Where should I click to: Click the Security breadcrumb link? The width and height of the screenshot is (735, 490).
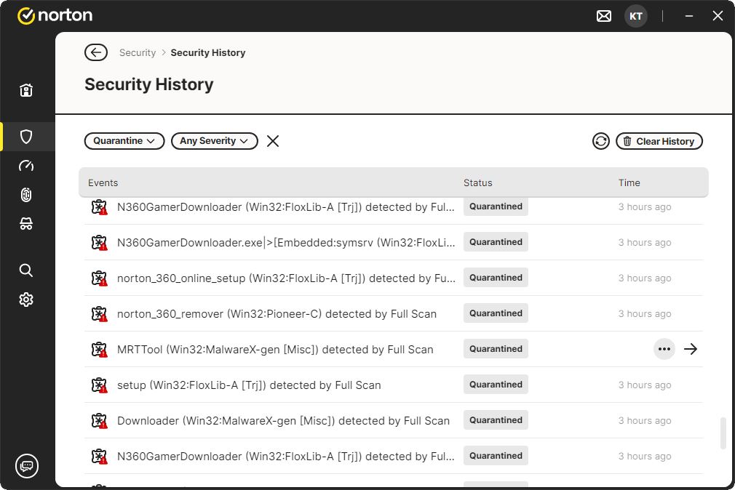click(x=138, y=52)
